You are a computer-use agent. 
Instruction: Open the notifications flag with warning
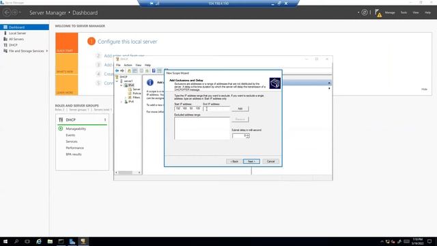click(378, 13)
